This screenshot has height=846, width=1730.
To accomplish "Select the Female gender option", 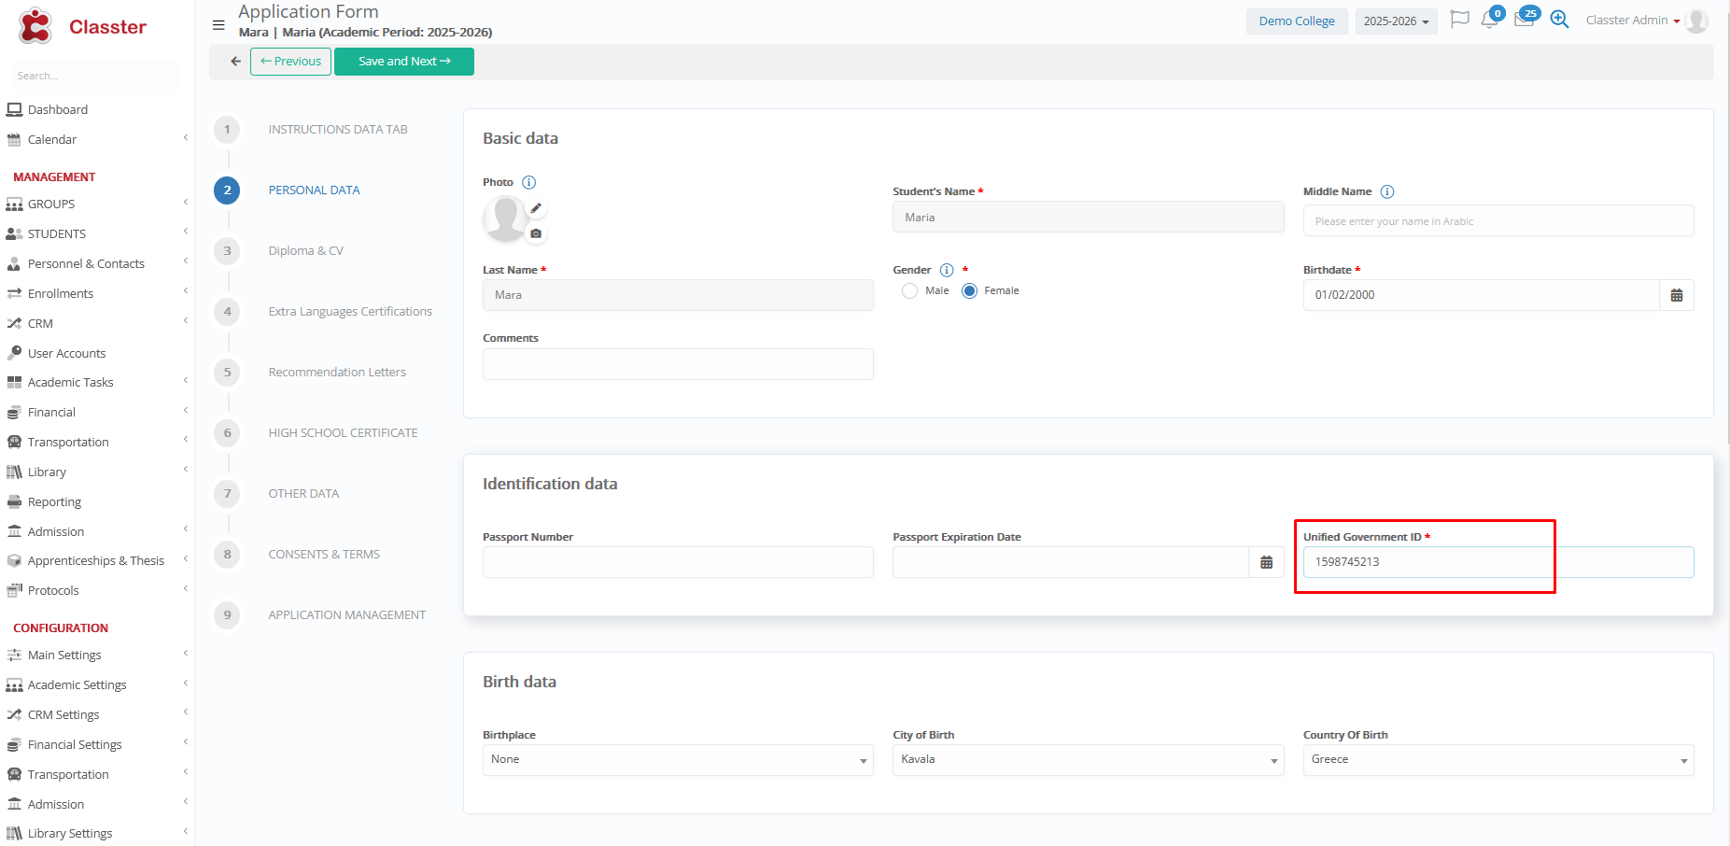I will pyautogui.click(x=970, y=291).
